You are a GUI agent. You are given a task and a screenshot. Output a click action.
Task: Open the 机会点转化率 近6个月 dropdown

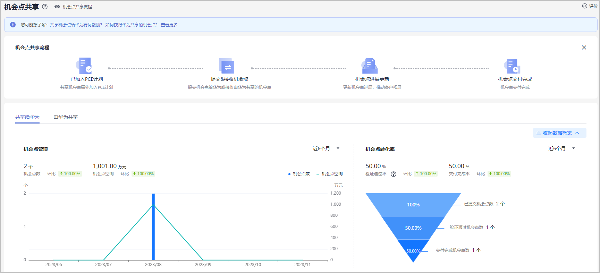[561, 148]
